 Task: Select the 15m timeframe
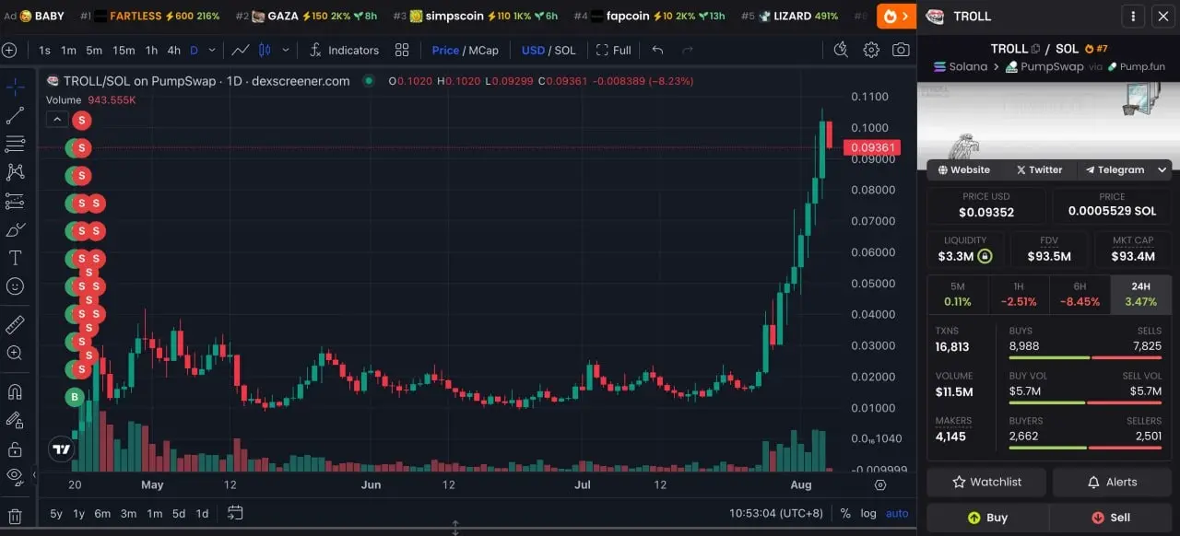point(124,50)
